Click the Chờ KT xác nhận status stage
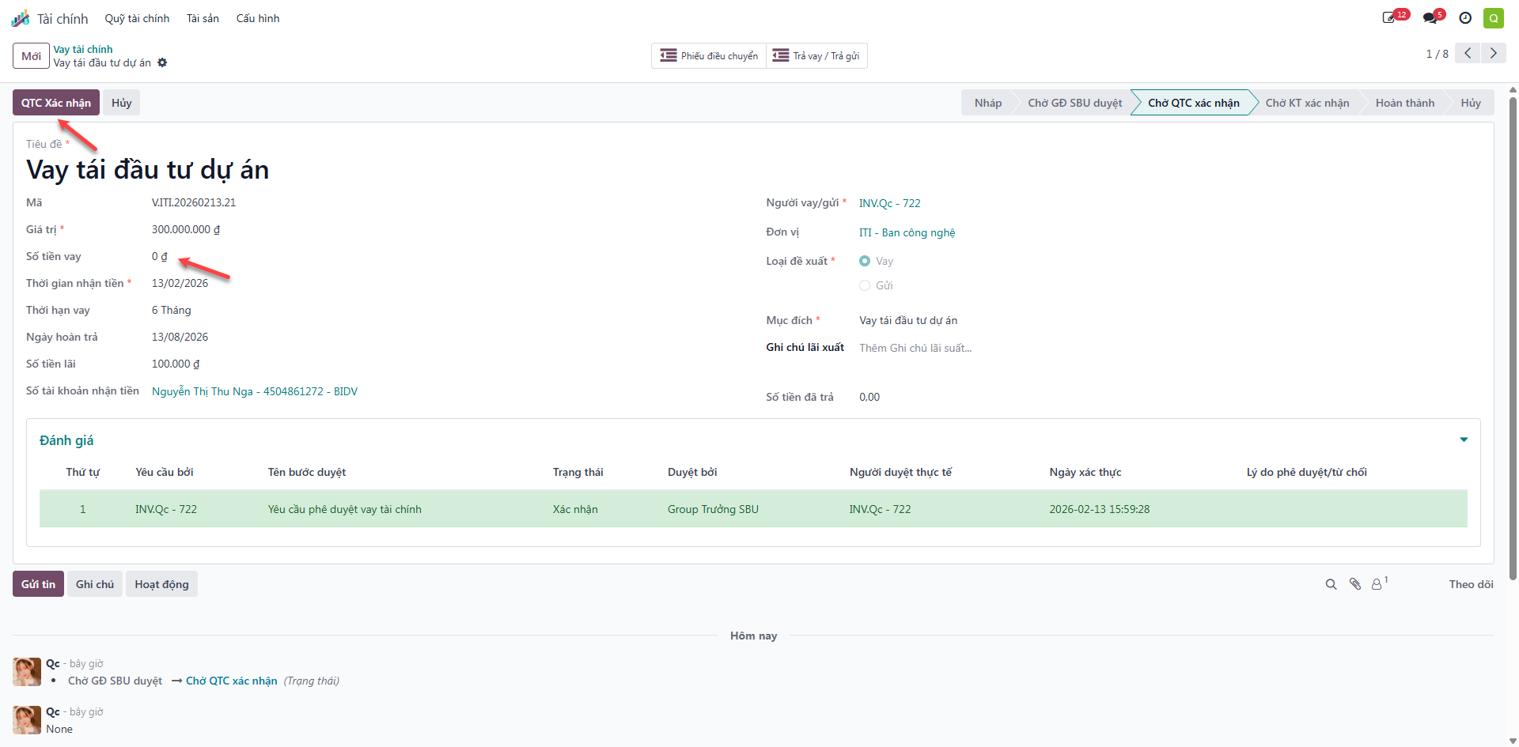The width and height of the screenshot is (1519, 747). 1307,103
